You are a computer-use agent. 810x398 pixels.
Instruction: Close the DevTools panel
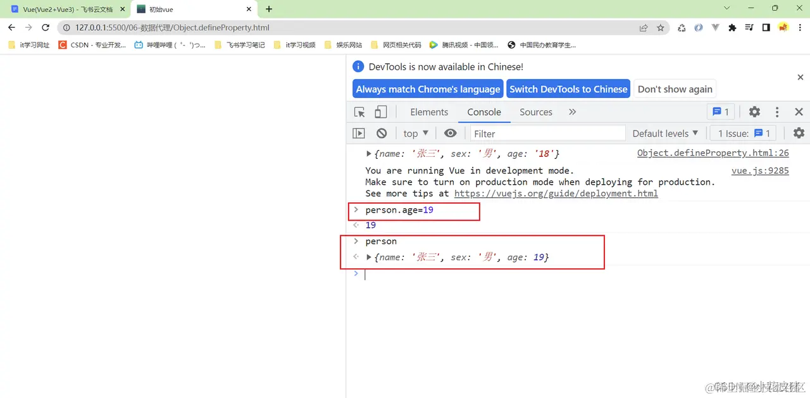tap(799, 112)
